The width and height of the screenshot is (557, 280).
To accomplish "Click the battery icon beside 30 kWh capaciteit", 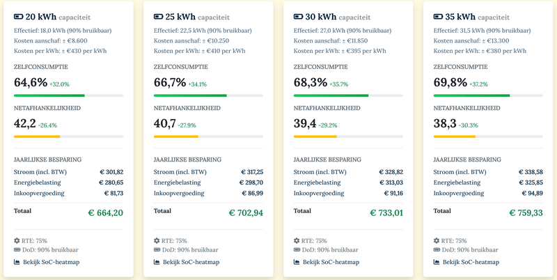I will coord(298,17).
